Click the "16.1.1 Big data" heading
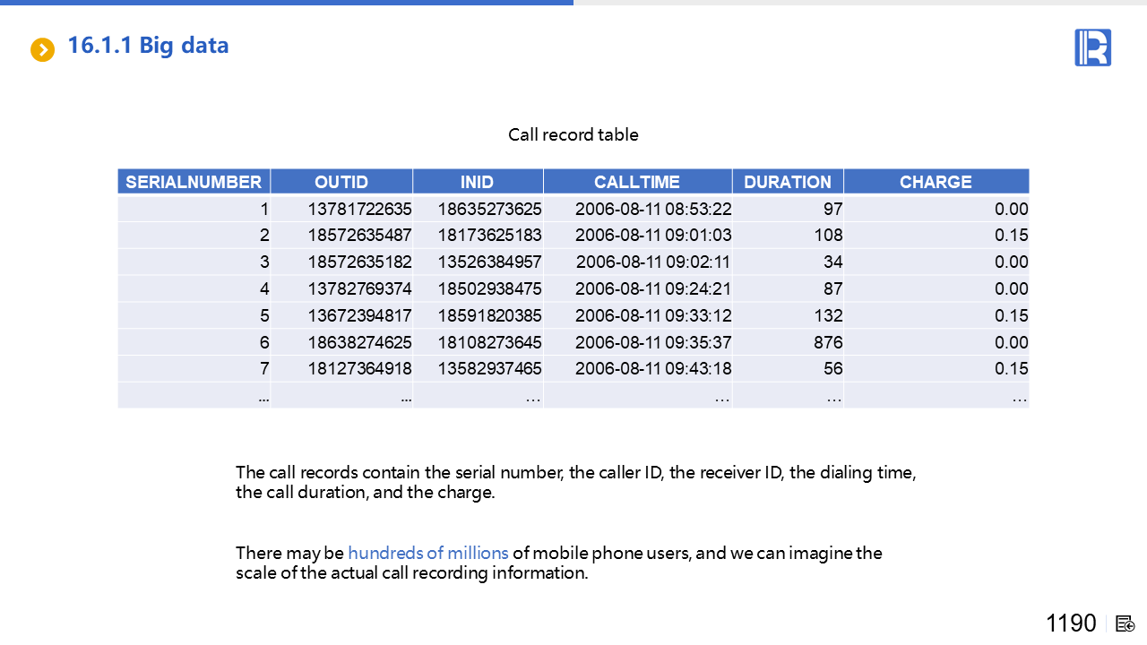Image resolution: width=1147 pixels, height=645 pixels. pyautogui.click(x=148, y=46)
